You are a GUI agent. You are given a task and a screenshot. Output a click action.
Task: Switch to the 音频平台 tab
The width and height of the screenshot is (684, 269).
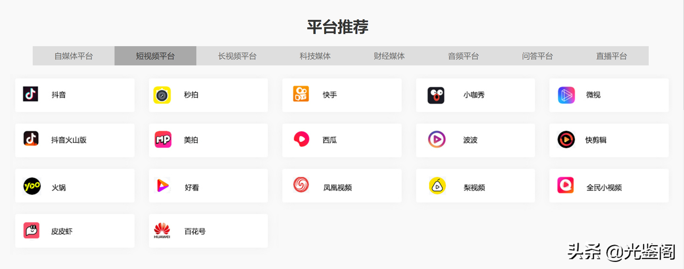(x=463, y=56)
